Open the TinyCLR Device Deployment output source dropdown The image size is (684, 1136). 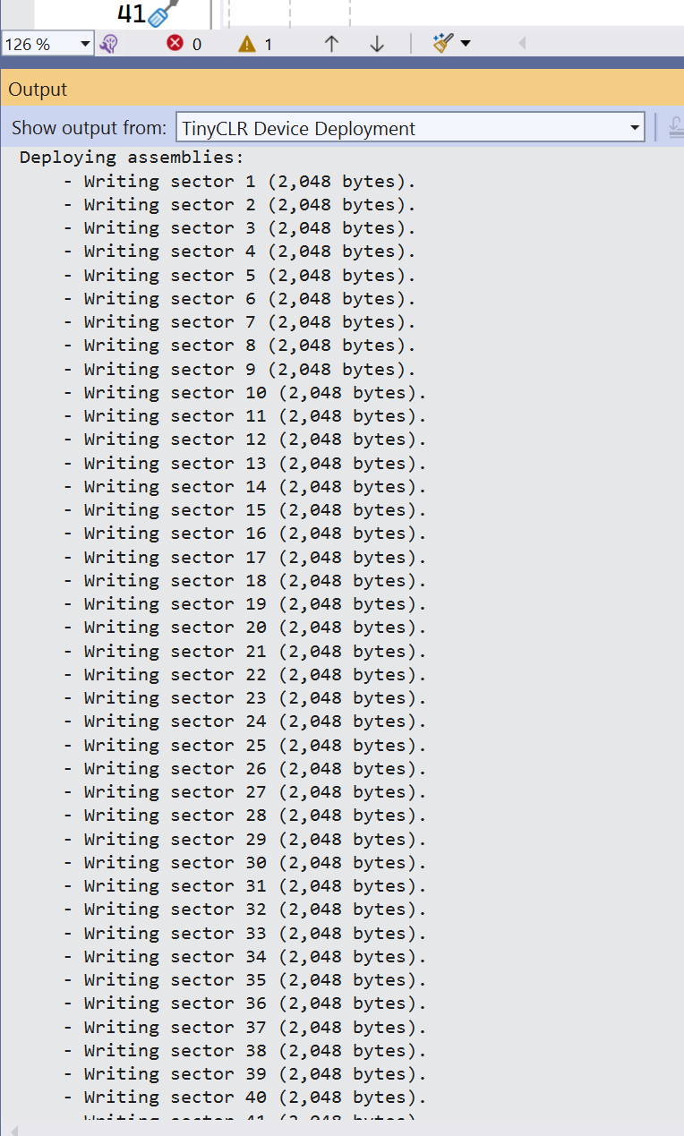point(410,128)
